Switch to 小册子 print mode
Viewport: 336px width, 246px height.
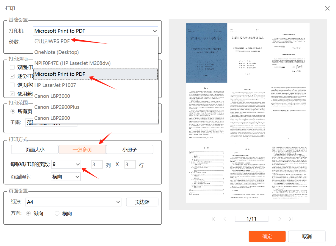(129, 150)
